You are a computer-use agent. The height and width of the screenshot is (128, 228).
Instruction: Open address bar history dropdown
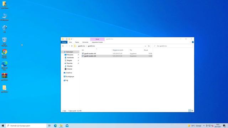click(x=145, y=46)
